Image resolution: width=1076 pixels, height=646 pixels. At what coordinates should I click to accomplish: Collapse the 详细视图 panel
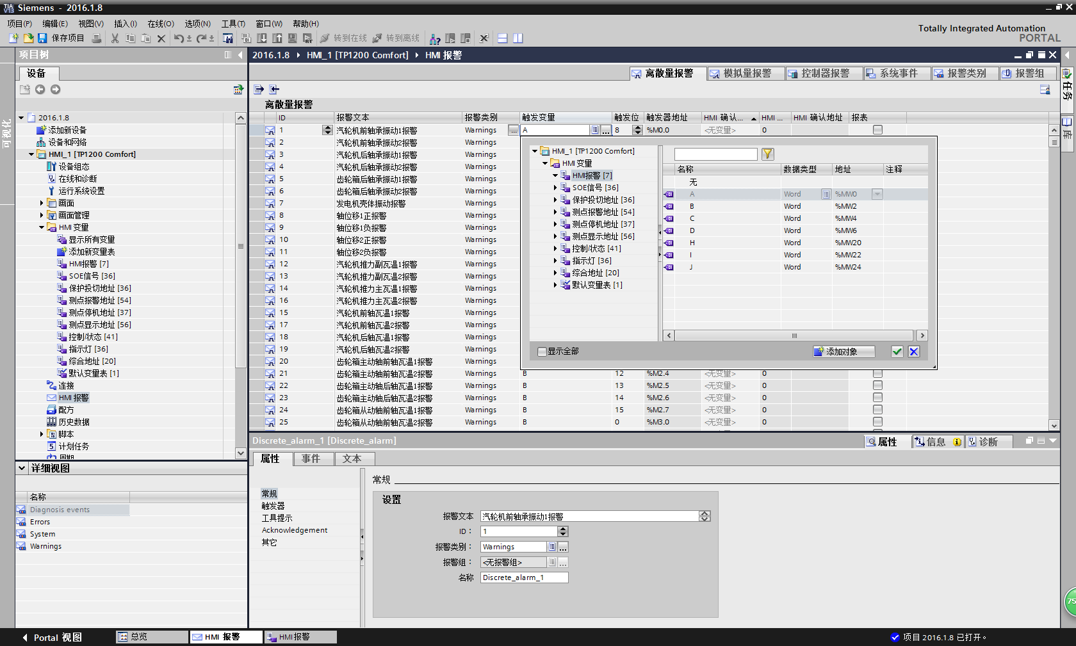[22, 468]
